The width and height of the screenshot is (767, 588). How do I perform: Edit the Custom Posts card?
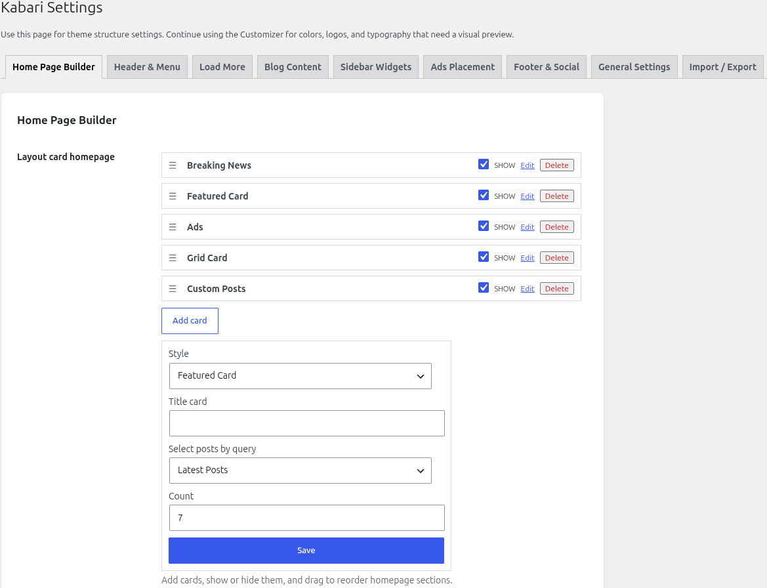click(x=528, y=289)
